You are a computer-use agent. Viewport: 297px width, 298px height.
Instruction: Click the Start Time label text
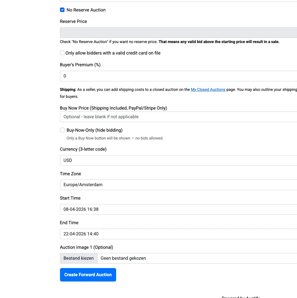[70, 198]
